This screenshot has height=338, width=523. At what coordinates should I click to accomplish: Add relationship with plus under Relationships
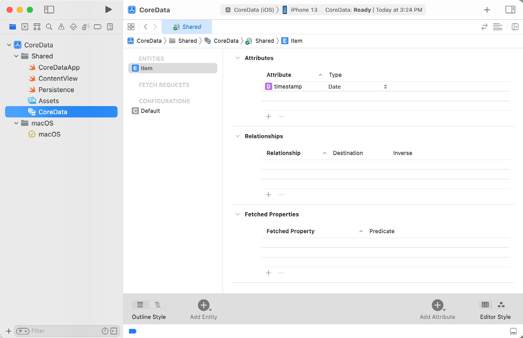[268, 195]
